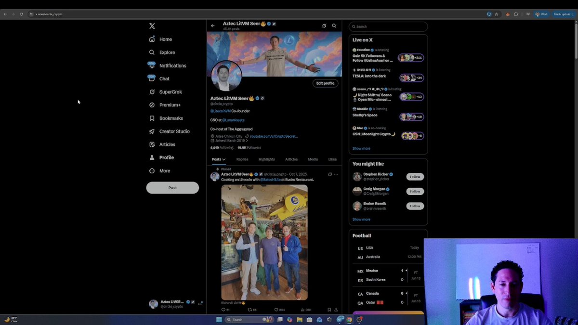Open the 18.6K Followers list
The width and height of the screenshot is (578, 325).
point(249,148)
